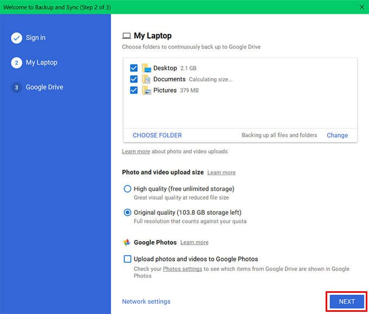The image size is (369, 314).
Task: Click the step 3 circle icon
Action: click(x=16, y=87)
